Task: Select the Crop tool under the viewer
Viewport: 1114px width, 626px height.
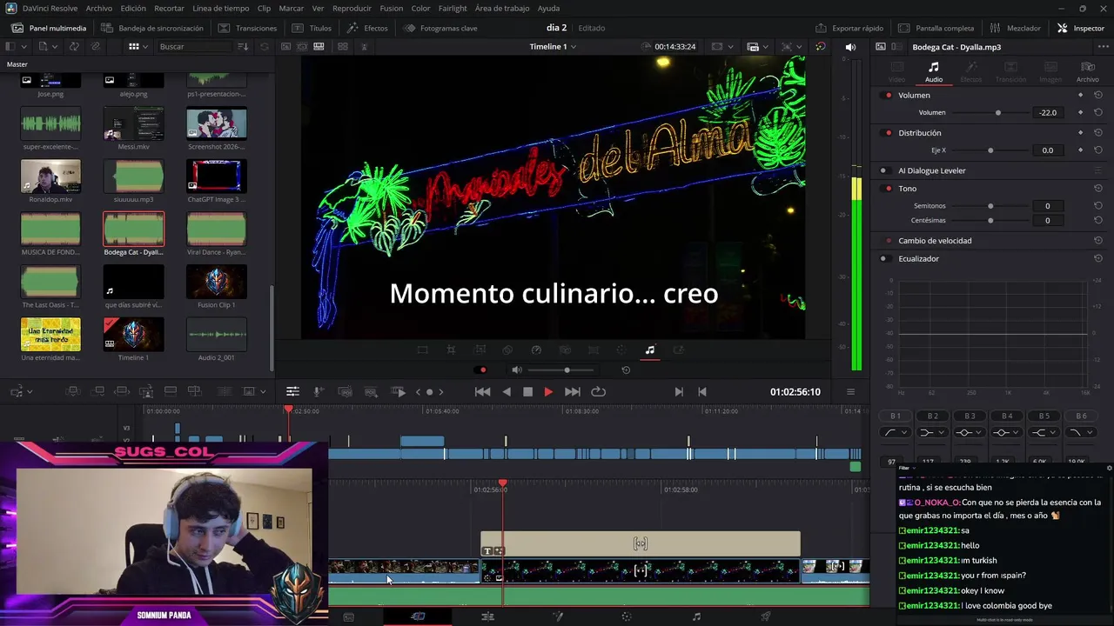Action: click(x=451, y=350)
